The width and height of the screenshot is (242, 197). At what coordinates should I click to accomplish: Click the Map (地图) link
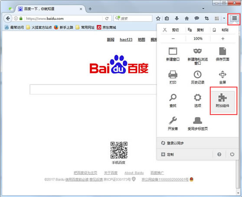point(141,39)
